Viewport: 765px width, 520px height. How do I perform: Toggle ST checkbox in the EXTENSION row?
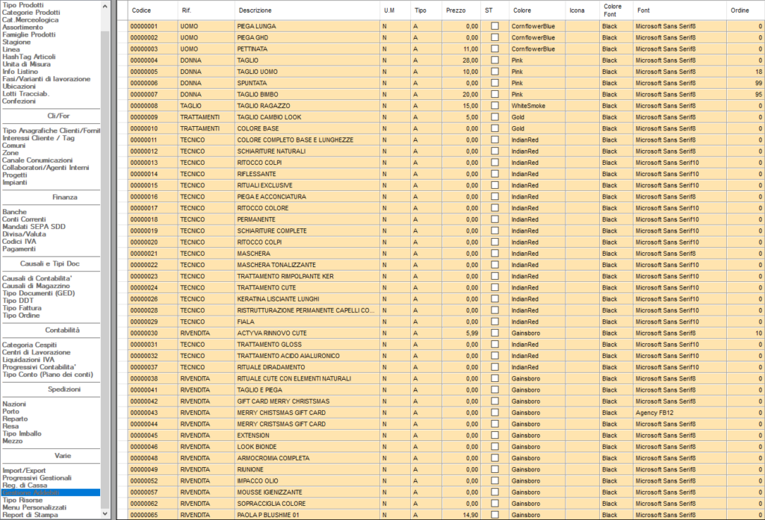pyautogui.click(x=495, y=435)
